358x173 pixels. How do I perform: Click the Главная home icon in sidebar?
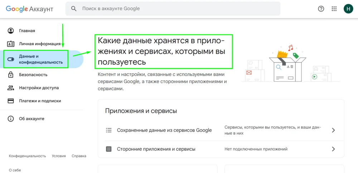[11, 31]
